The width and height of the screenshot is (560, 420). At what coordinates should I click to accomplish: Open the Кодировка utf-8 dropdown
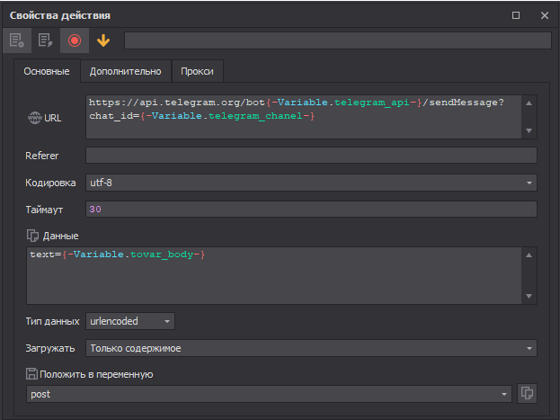529,183
